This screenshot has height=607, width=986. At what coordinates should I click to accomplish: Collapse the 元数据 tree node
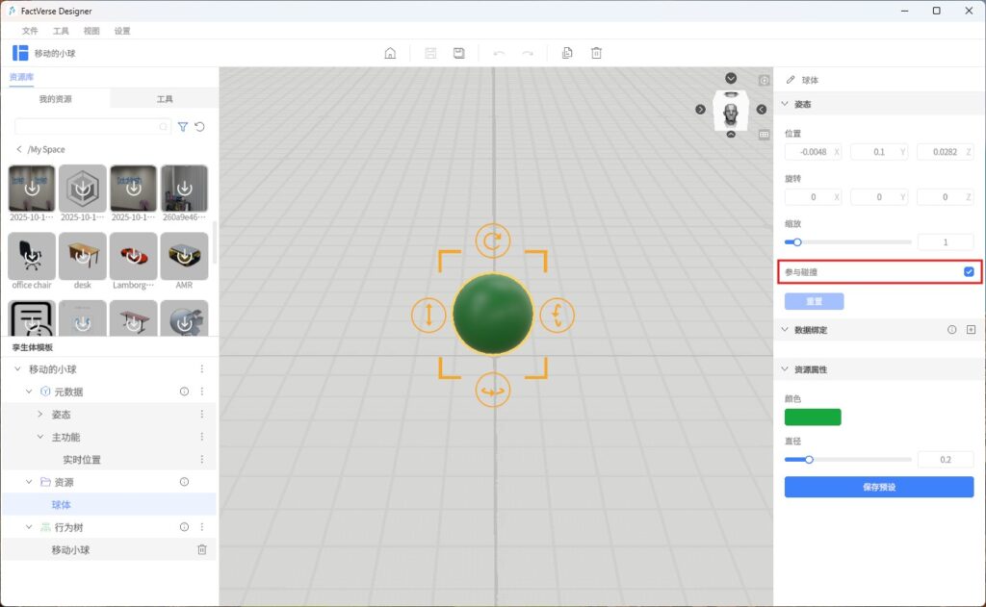click(29, 392)
